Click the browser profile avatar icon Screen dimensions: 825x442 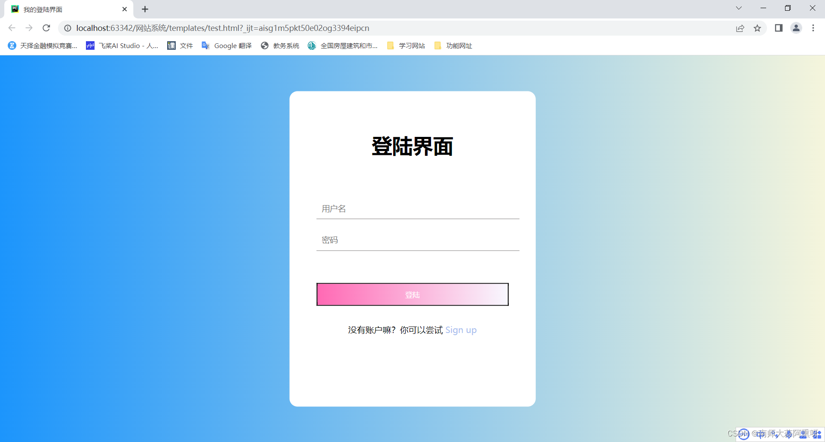coord(796,28)
